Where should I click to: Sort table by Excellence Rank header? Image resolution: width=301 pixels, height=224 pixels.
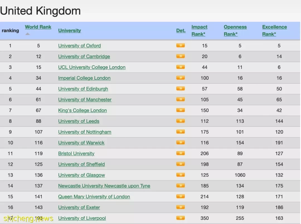[x=275, y=31]
